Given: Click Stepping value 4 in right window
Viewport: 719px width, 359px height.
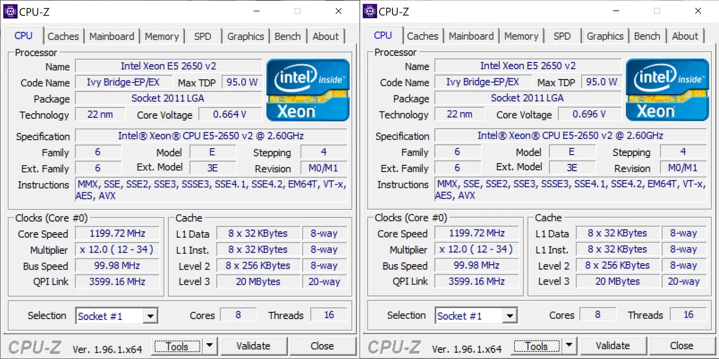Looking at the screenshot, I should 683,151.
